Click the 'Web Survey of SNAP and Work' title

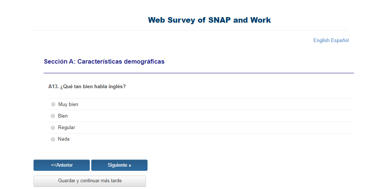coord(209,20)
